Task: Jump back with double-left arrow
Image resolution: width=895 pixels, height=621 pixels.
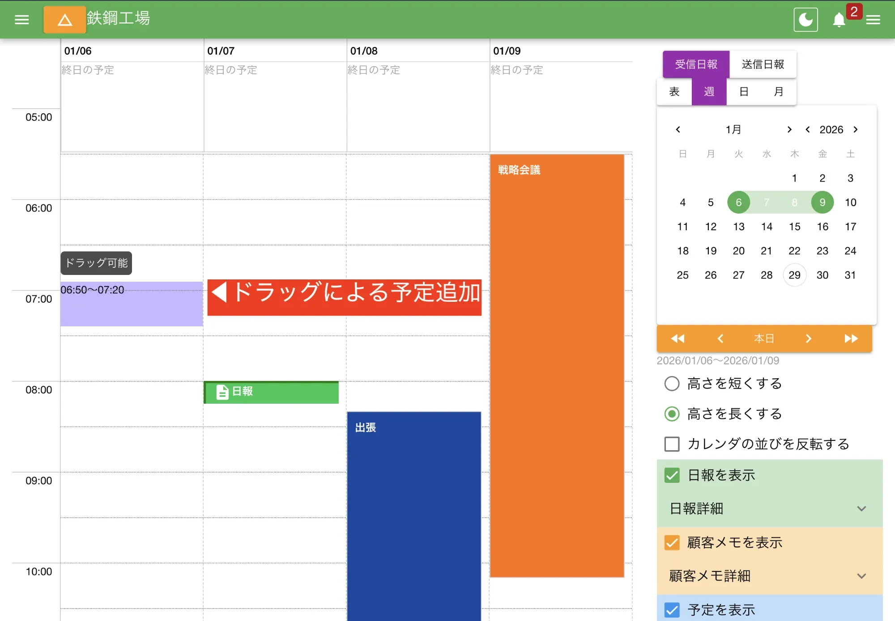Action: coord(678,338)
